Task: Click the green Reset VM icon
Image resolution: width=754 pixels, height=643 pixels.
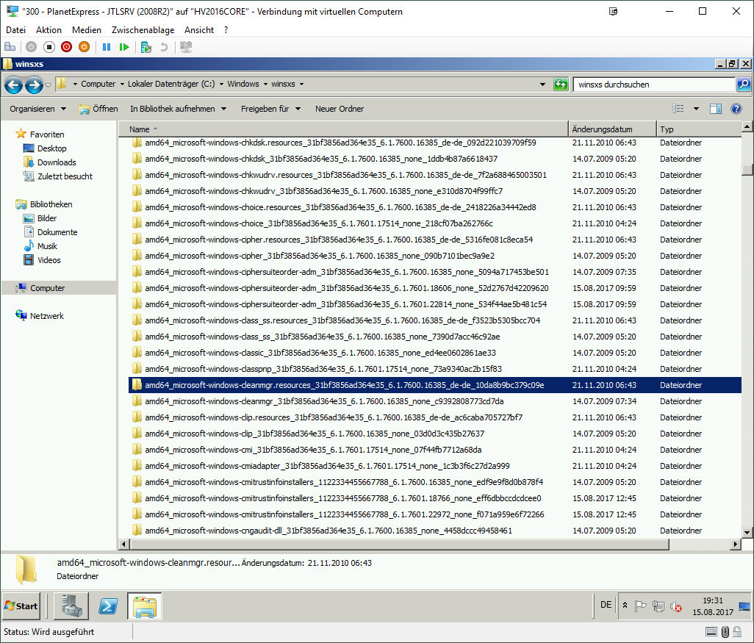Action: coord(124,47)
